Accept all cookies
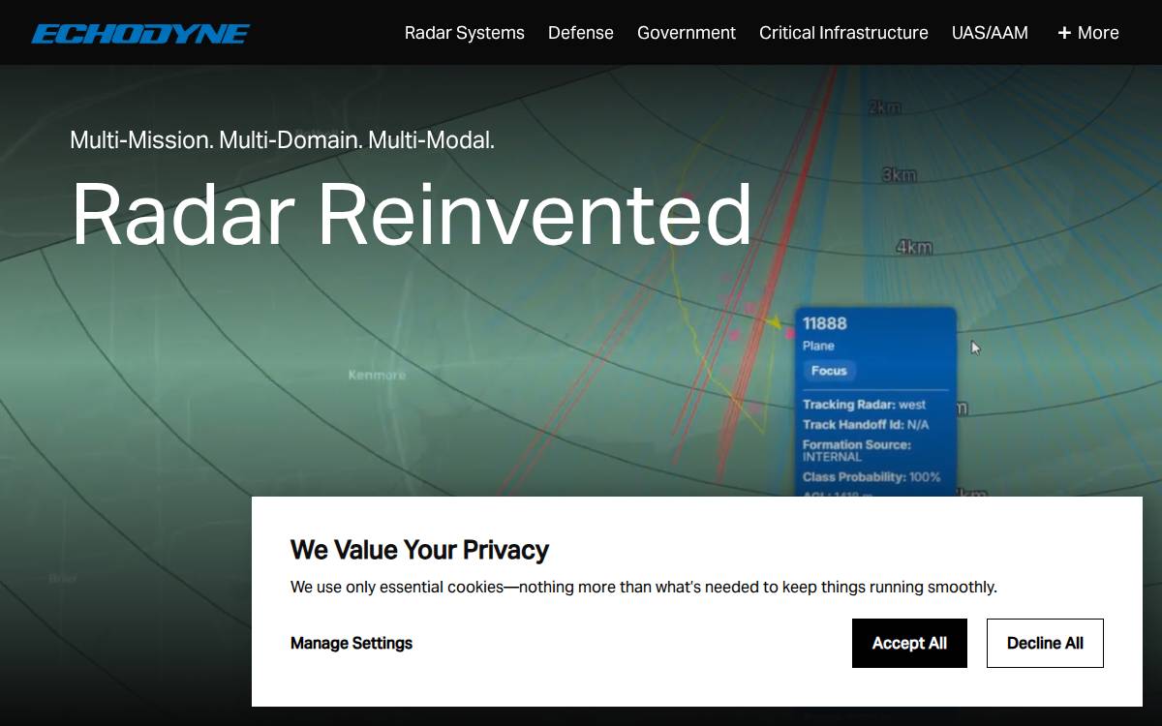The width and height of the screenshot is (1162, 726). click(909, 643)
